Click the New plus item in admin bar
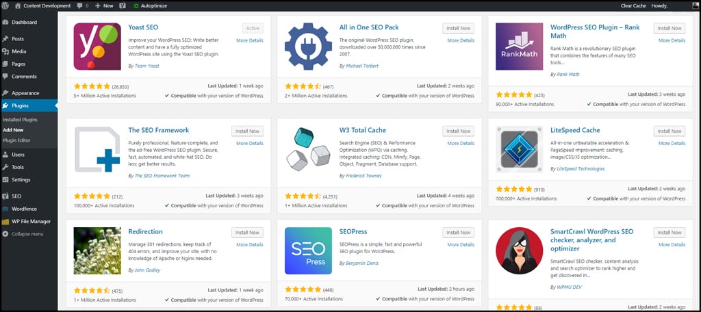The image size is (701, 312). tap(104, 5)
